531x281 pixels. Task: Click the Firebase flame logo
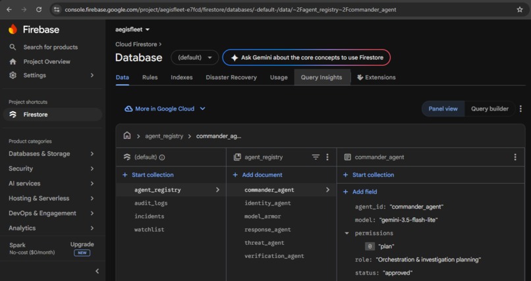[x=13, y=30]
